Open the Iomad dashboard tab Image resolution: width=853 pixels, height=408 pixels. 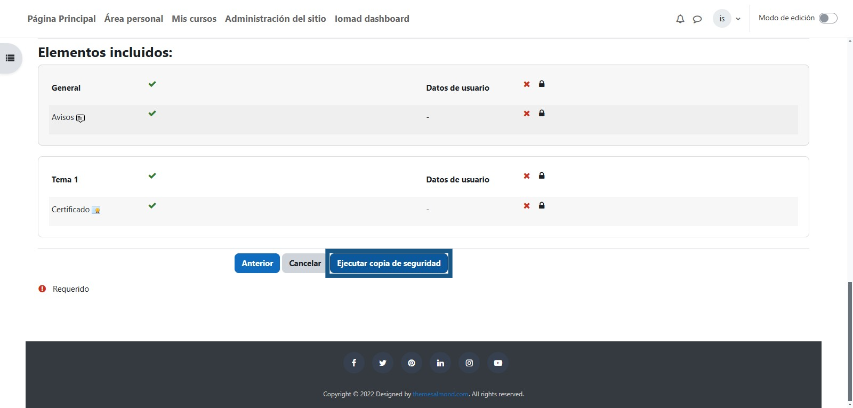(x=372, y=19)
